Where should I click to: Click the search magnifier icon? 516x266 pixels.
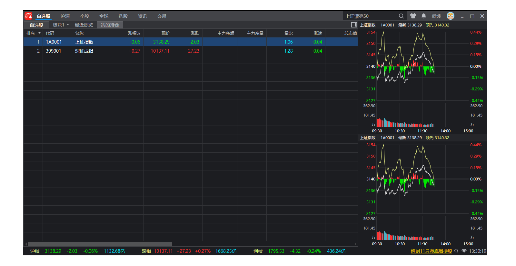(401, 16)
